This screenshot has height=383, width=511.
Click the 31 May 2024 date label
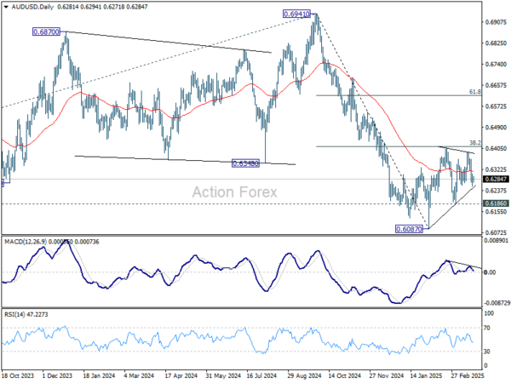[x=223, y=376]
